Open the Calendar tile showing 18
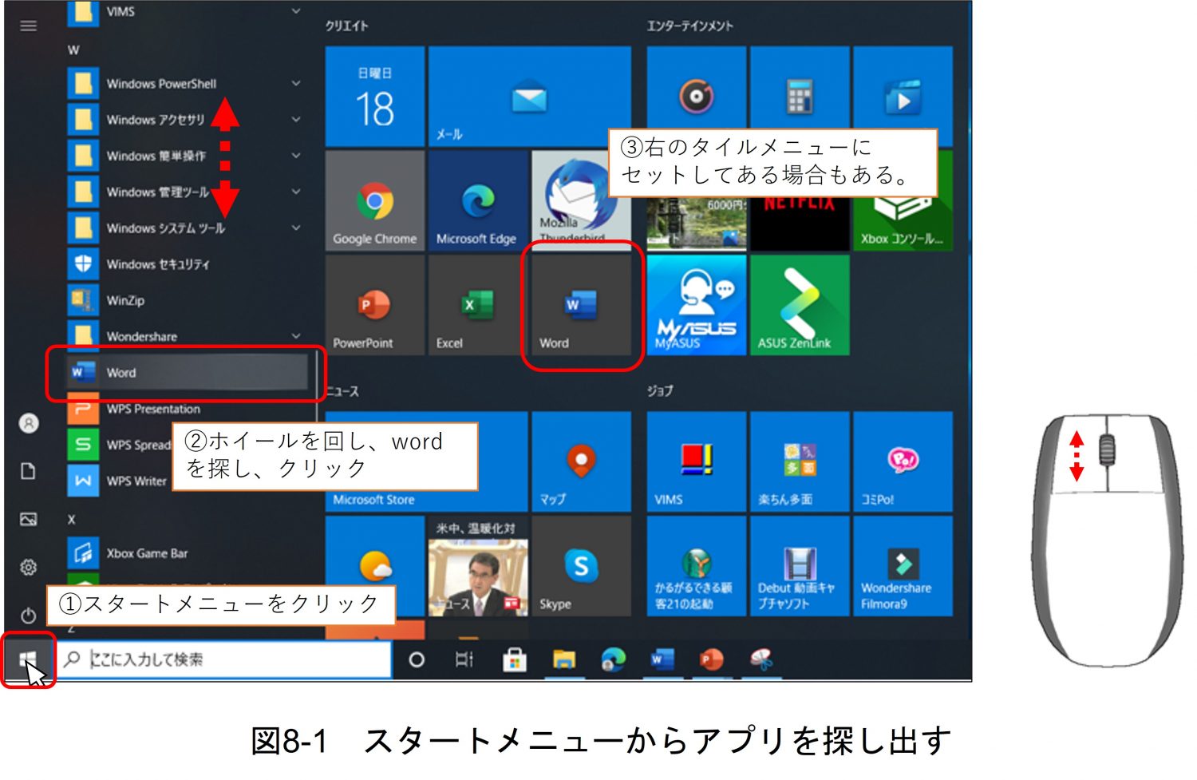This screenshot has height=780, width=1197. pyautogui.click(x=374, y=97)
